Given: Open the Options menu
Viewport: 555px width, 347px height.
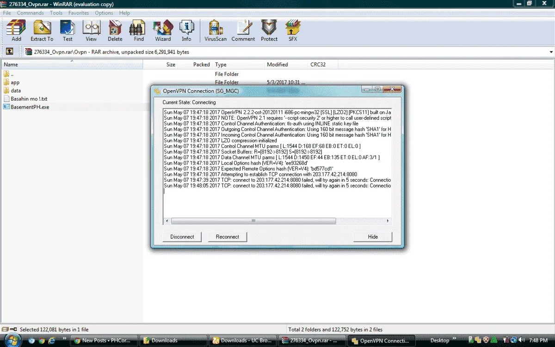Looking at the screenshot, I should pyautogui.click(x=104, y=13).
